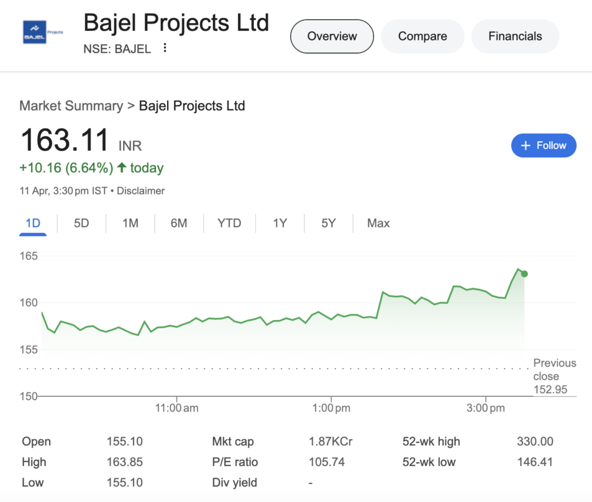Show the 6M price history
The height and width of the screenshot is (502, 592).
[x=179, y=223]
